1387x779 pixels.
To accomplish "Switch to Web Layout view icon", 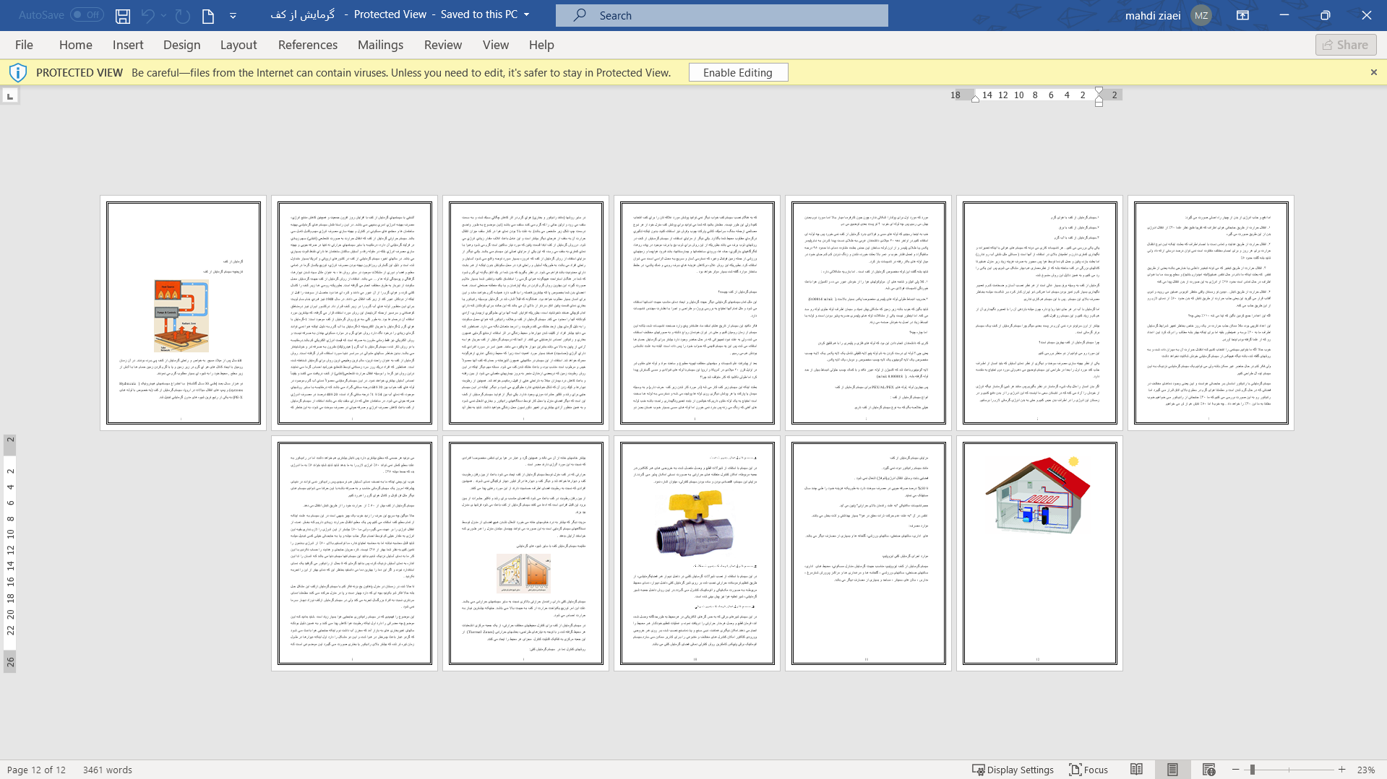I will pos(1208,770).
